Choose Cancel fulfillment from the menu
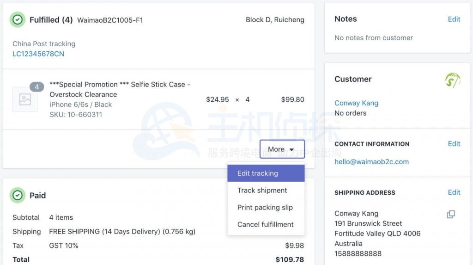 coord(266,225)
